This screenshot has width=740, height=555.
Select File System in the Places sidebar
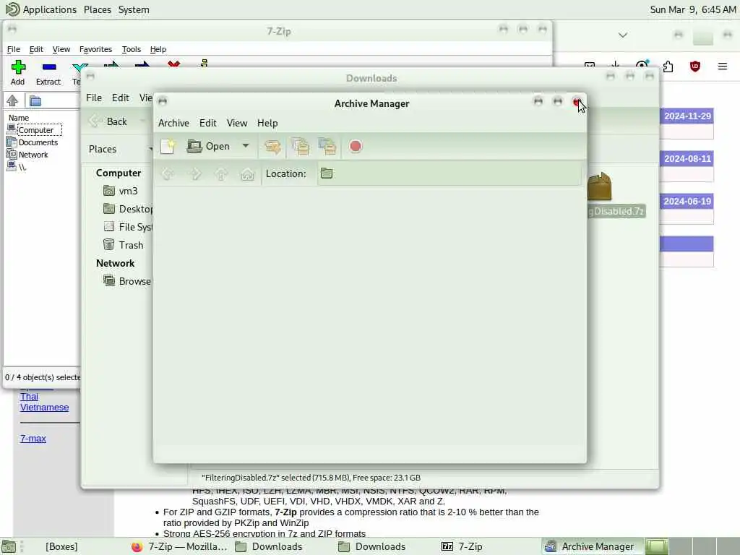[x=127, y=227]
